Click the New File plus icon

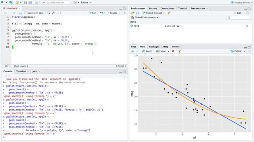pos(2,2)
